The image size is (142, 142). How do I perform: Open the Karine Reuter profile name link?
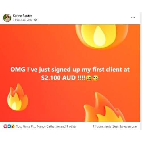(x=22, y=16)
